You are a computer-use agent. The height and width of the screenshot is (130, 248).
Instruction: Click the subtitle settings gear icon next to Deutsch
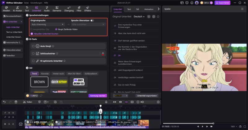153,17
